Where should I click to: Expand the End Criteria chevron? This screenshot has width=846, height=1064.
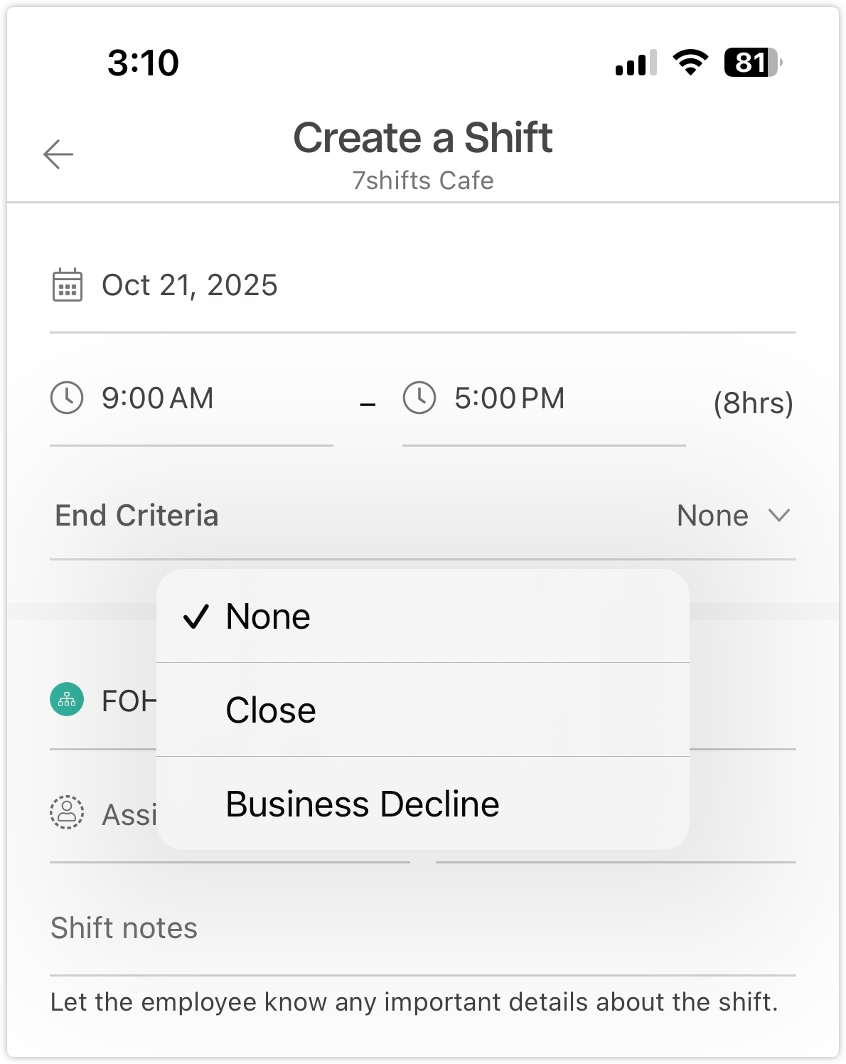click(779, 516)
